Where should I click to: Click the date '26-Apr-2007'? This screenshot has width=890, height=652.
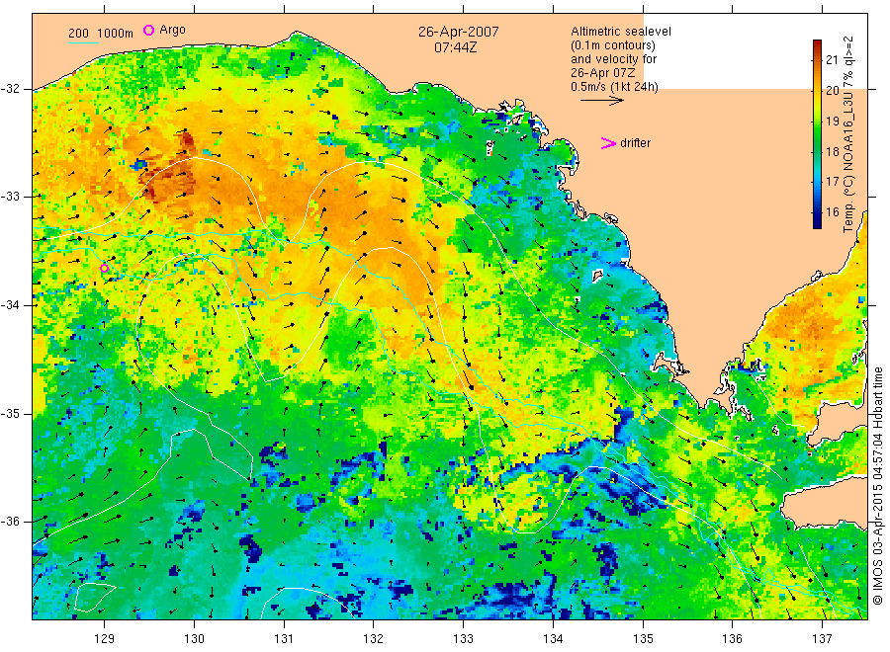(x=459, y=33)
